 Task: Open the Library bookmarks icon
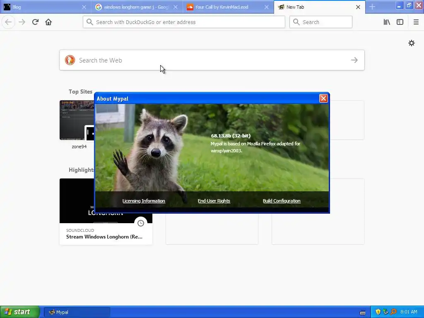click(387, 22)
